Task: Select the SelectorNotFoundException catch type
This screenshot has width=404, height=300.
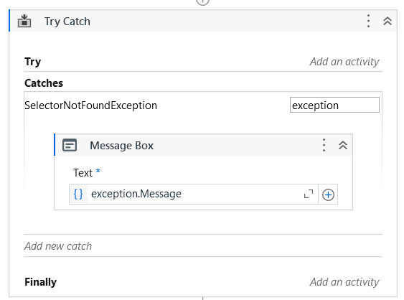Action: [x=90, y=106]
